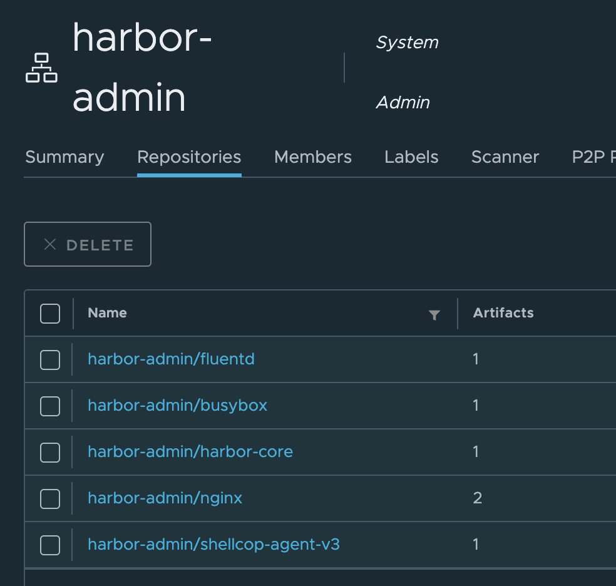Open the P2P tab
Viewport: 616px width, 586px height.
click(593, 157)
